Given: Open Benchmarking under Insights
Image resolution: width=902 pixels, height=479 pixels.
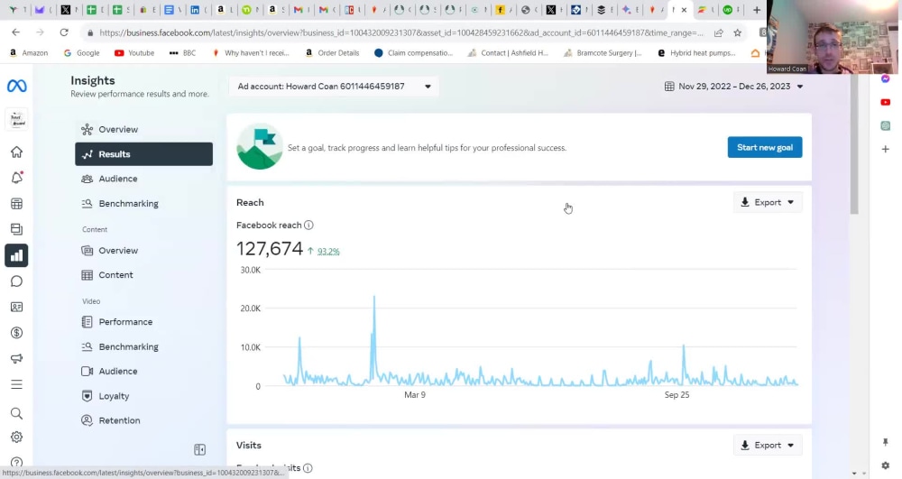Looking at the screenshot, I should click(x=143, y=204).
